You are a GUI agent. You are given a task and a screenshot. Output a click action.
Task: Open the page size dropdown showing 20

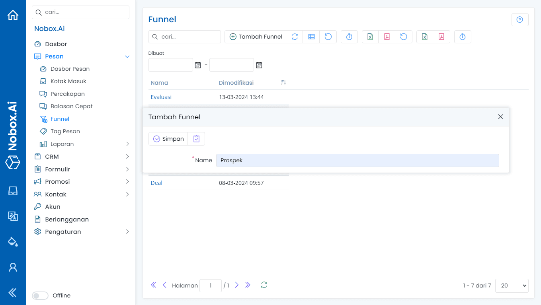[512, 286]
